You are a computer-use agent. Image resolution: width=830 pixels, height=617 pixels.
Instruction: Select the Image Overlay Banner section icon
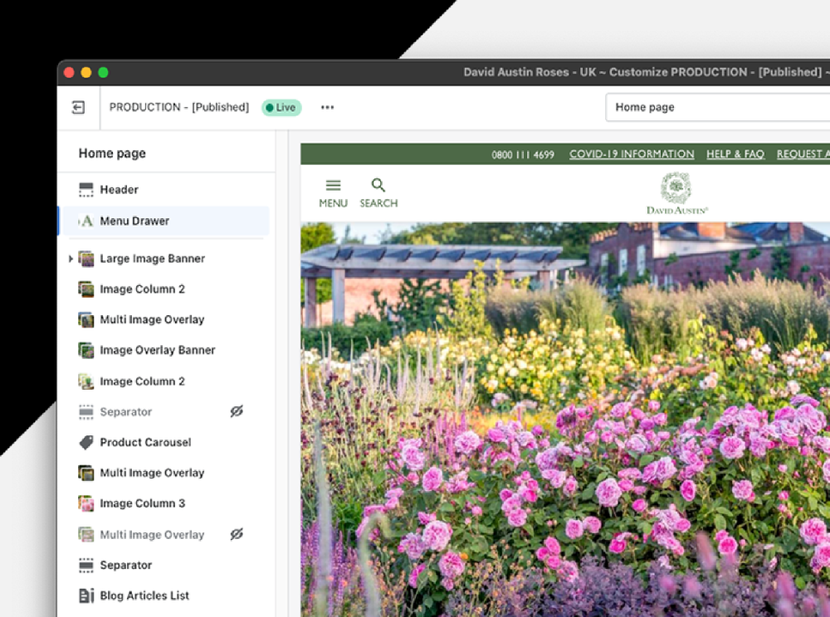click(x=86, y=350)
